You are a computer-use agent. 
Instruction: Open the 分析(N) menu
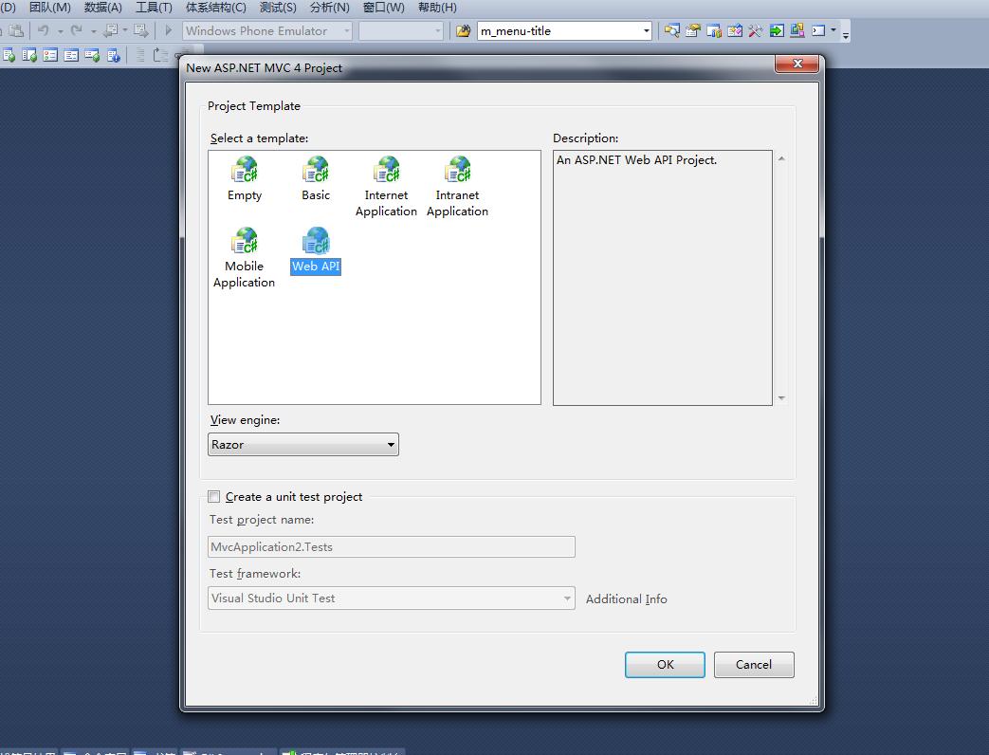(329, 8)
